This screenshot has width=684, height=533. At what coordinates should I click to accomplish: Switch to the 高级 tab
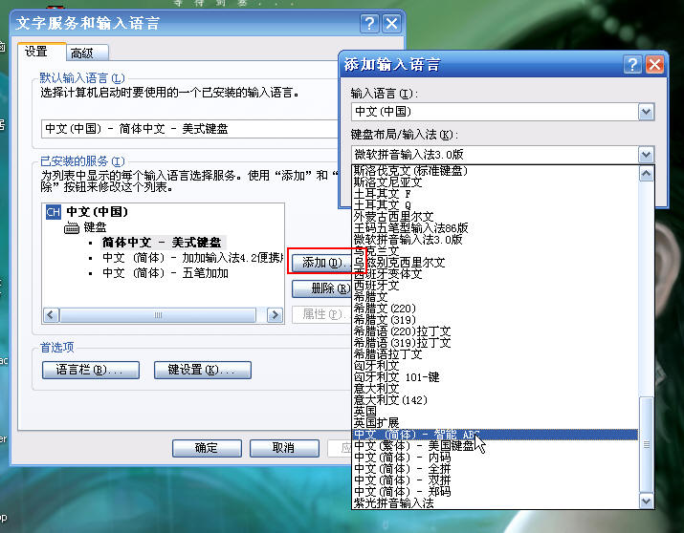point(87,53)
